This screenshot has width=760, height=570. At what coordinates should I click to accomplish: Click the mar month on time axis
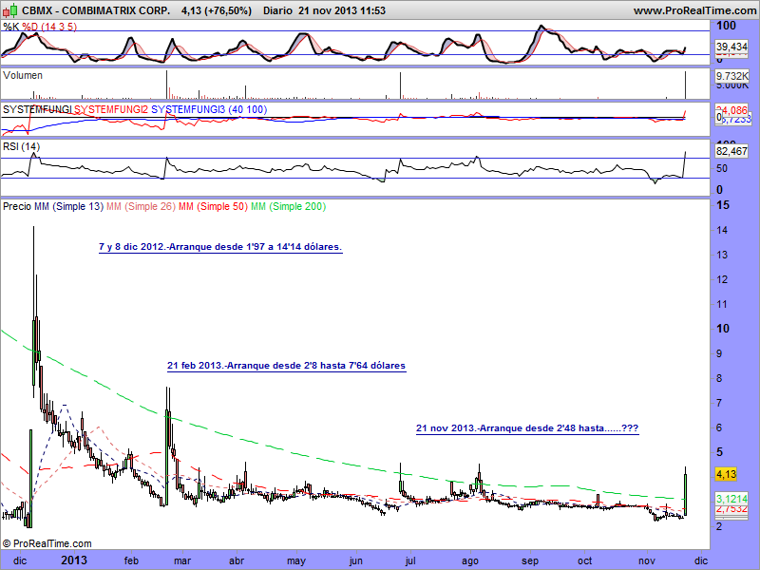(x=182, y=560)
